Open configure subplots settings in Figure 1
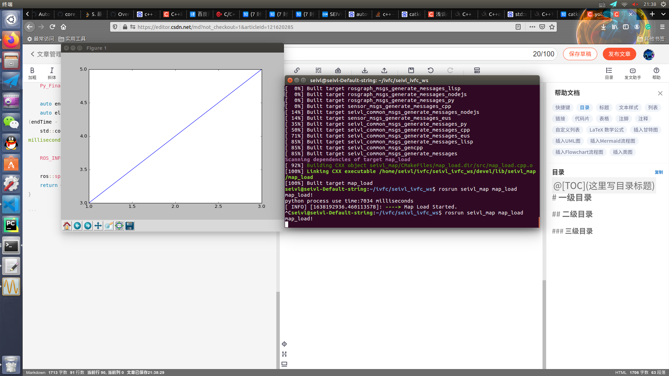Viewport: 669px width, 376px height. click(119, 226)
